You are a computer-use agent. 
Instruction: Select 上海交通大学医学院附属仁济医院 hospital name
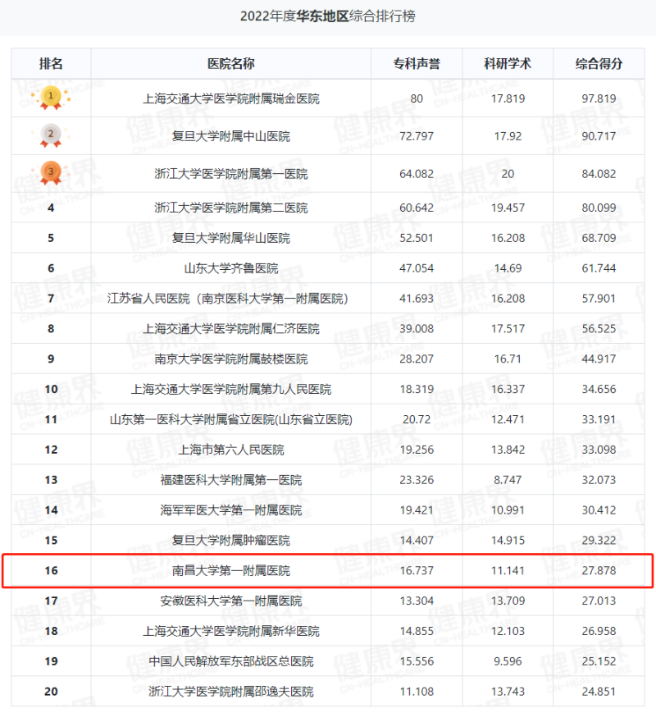pyautogui.click(x=230, y=329)
